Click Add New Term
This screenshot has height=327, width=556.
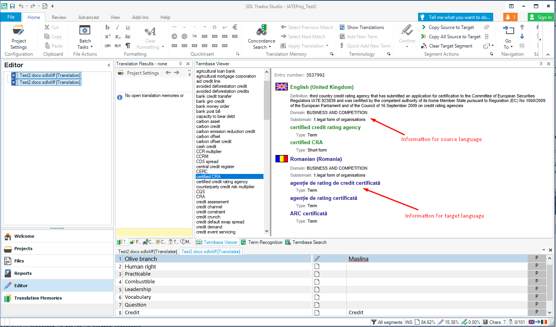pyautogui.click(x=358, y=37)
